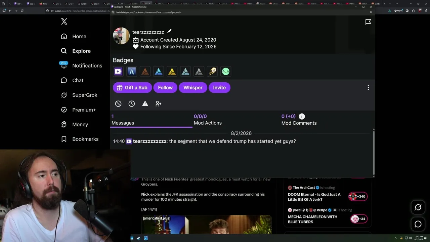Click tearzzzzzzzzz username in chat message
Image resolution: width=430 pixels, height=242 pixels.
click(149, 142)
